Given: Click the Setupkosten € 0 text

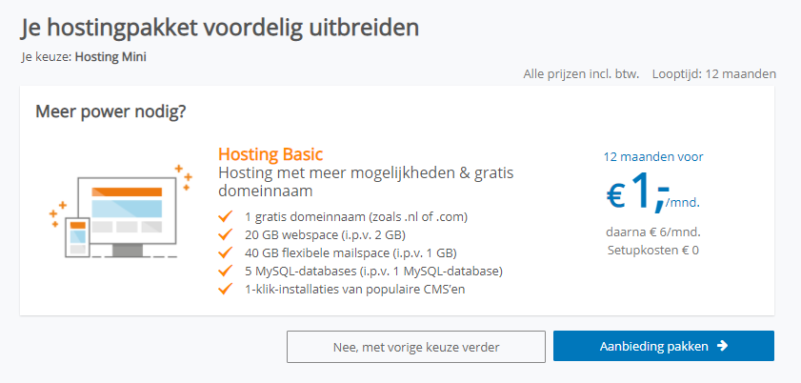Looking at the screenshot, I should tap(653, 251).
